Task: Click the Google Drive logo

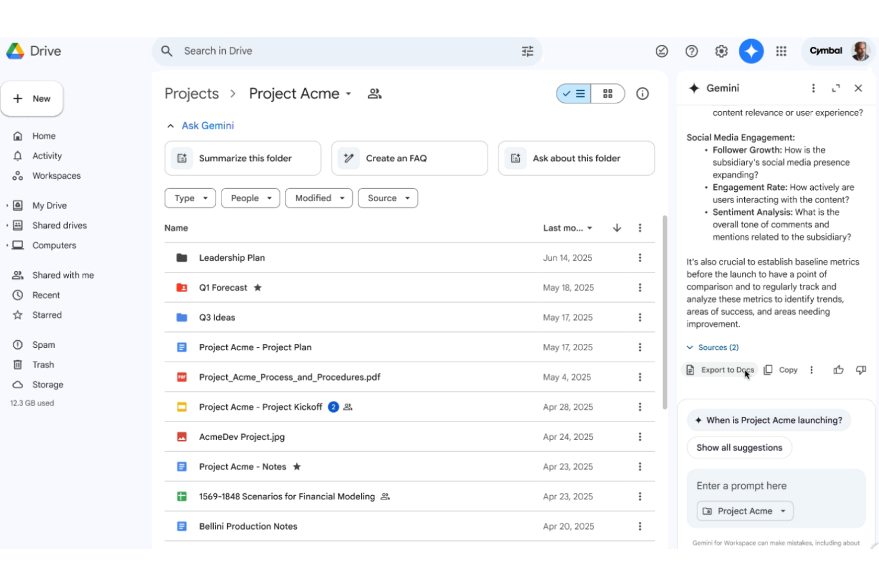Action: pos(15,51)
